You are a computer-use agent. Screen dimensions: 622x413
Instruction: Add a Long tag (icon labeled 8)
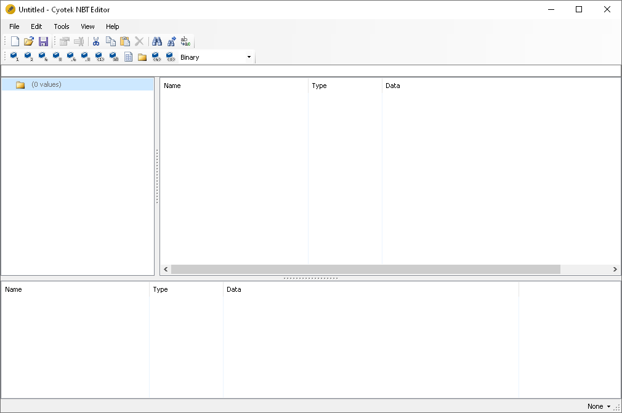[57, 57]
